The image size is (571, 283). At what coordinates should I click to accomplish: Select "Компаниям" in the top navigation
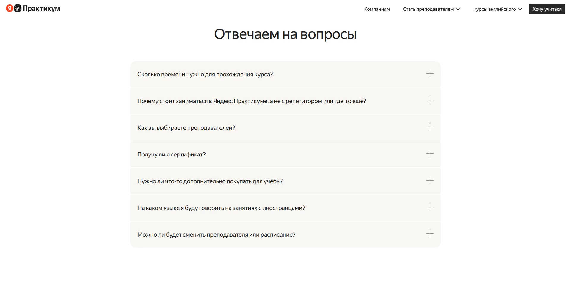[377, 9]
